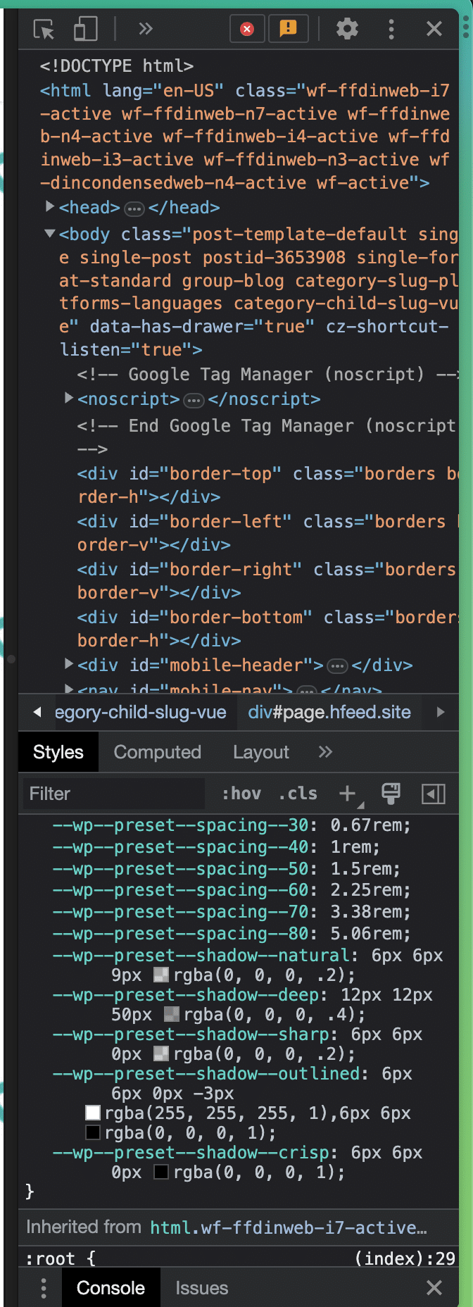This screenshot has height=1307, width=473.
Task: Open the customize DevTools three-dot menu
Action: [x=391, y=29]
